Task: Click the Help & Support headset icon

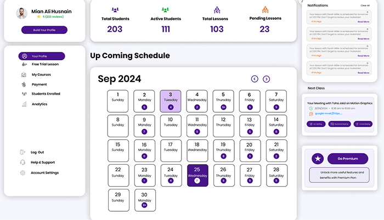Action: point(22,163)
